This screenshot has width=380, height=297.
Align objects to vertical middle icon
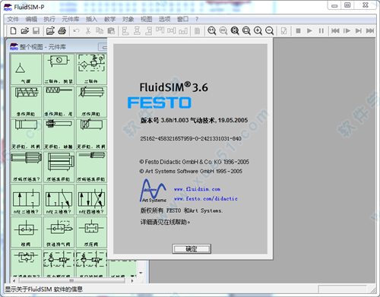[x=172, y=30]
